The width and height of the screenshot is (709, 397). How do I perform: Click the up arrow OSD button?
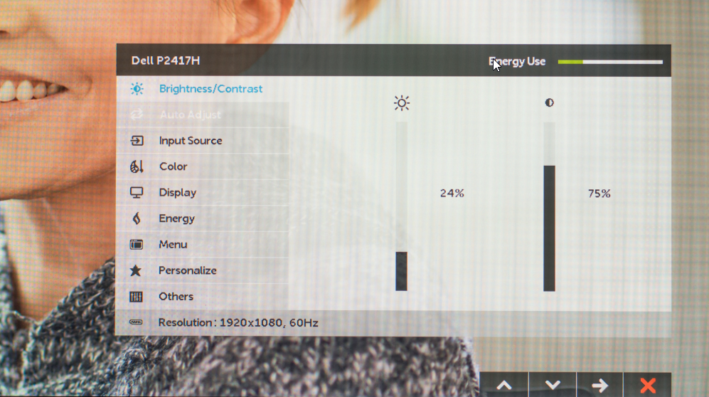(x=503, y=385)
